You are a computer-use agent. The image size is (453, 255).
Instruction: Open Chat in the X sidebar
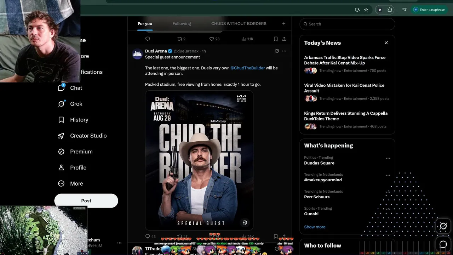point(70,88)
